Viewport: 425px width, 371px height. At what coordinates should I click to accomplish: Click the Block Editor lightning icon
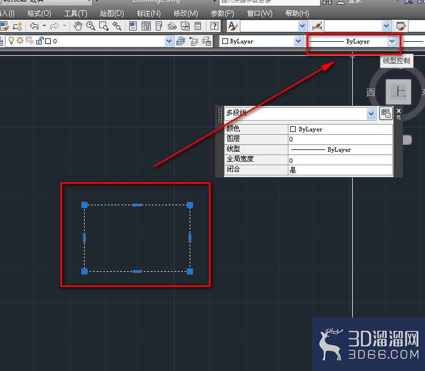point(17,26)
